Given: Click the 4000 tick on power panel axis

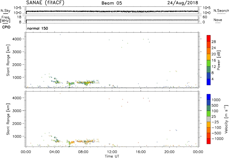Looking at the screenshot, I should (17, 39).
